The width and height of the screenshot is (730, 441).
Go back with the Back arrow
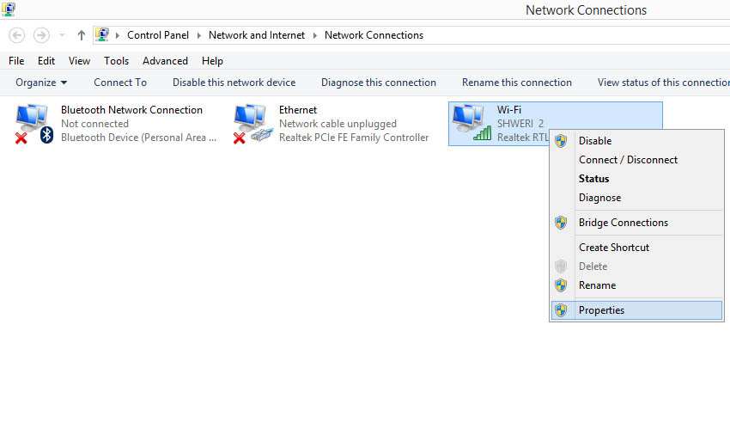click(17, 35)
